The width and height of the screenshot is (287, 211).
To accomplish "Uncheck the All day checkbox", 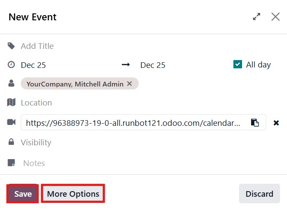I will pyautogui.click(x=238, y=64).
